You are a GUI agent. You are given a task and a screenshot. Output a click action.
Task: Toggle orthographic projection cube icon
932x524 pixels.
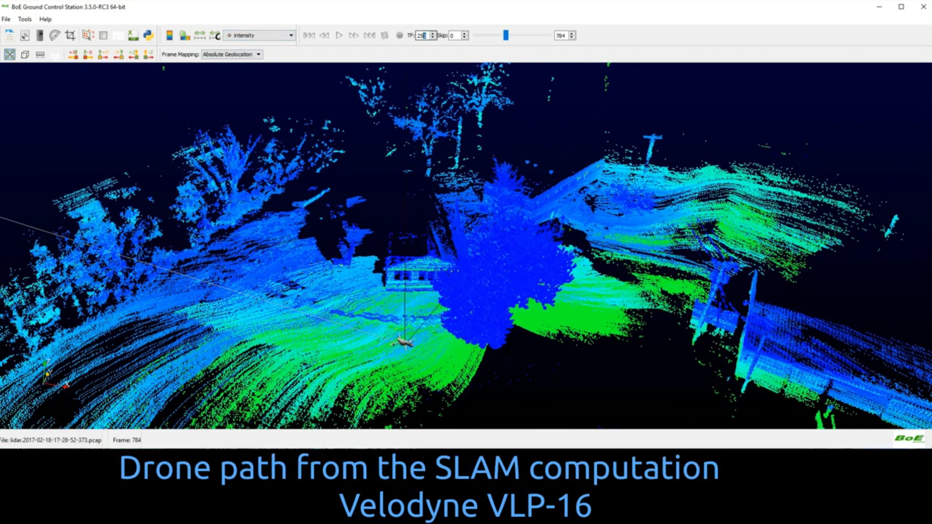tap(25, 54)
